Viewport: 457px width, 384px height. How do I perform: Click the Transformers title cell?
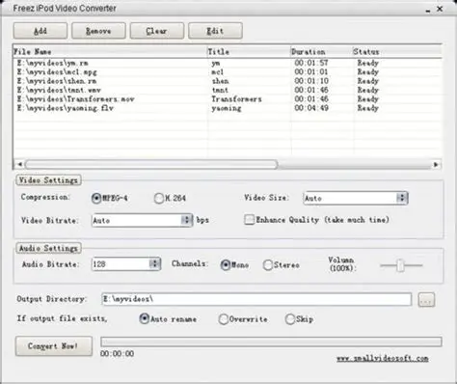pos(236,99)
